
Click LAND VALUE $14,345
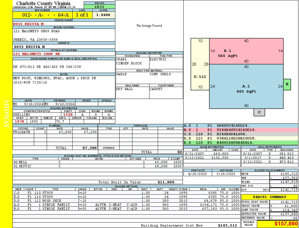(x=290, y=210)
